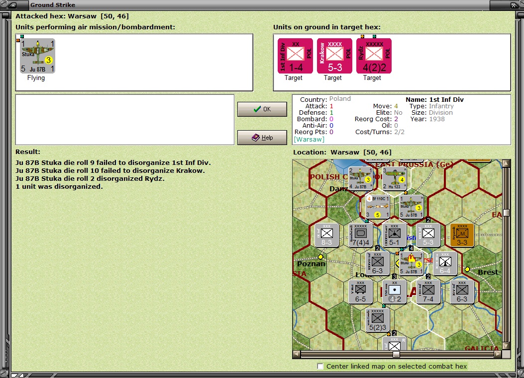Click the 'failed to disorganize Krakow' result line

click(110, 171)
